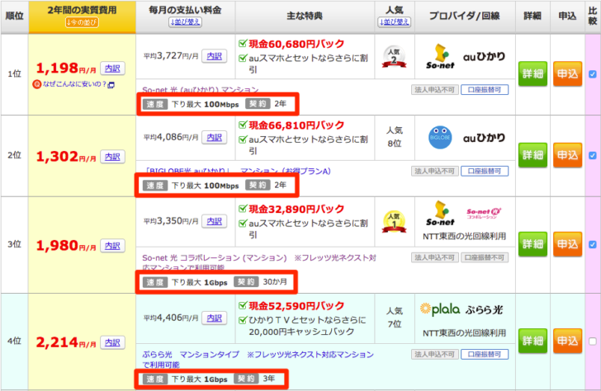Click 人気 8位 cell

395,137
